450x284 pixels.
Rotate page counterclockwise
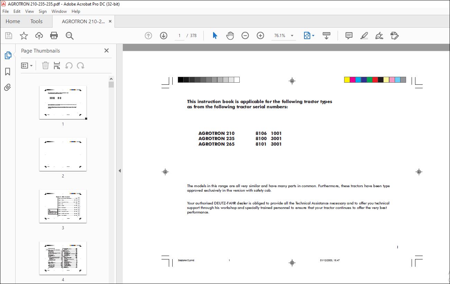[69, 65]
